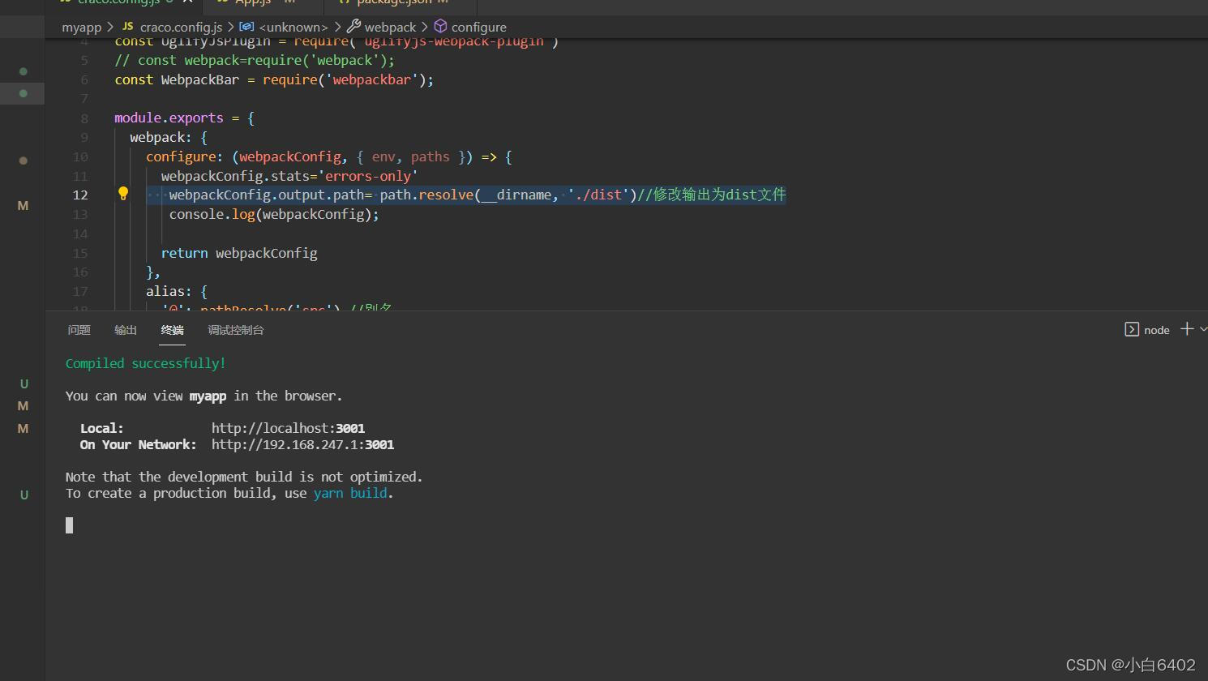The width and height of the screenshot is (1208, 681).
Task: Select the myapp breadcrumb segment
Action: tap(82, 28)
